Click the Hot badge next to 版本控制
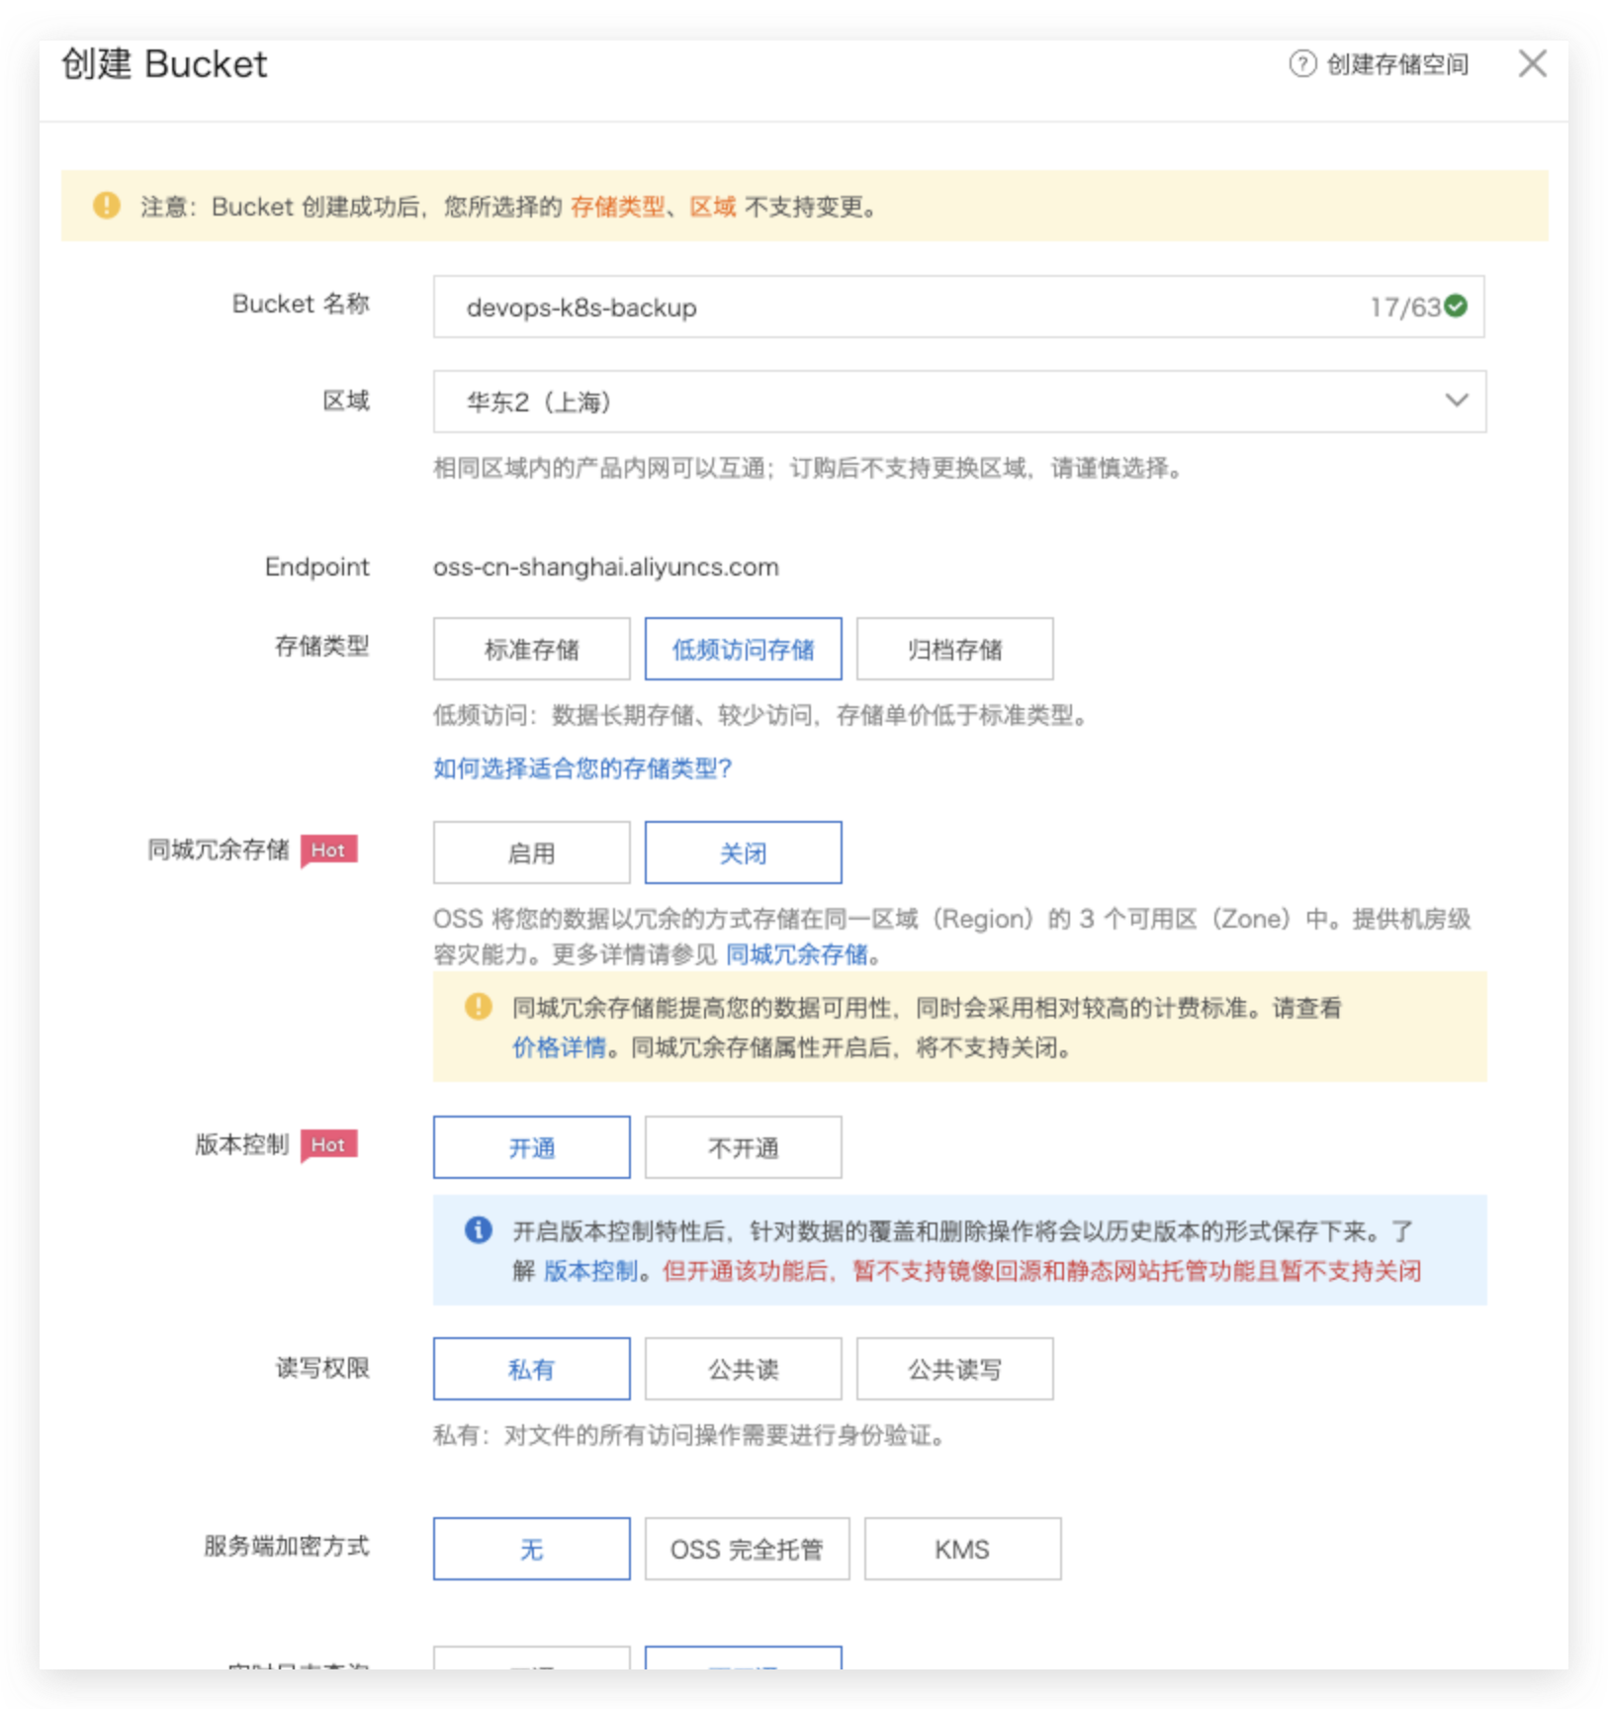The image size is (1608, 1709). 328,1144
